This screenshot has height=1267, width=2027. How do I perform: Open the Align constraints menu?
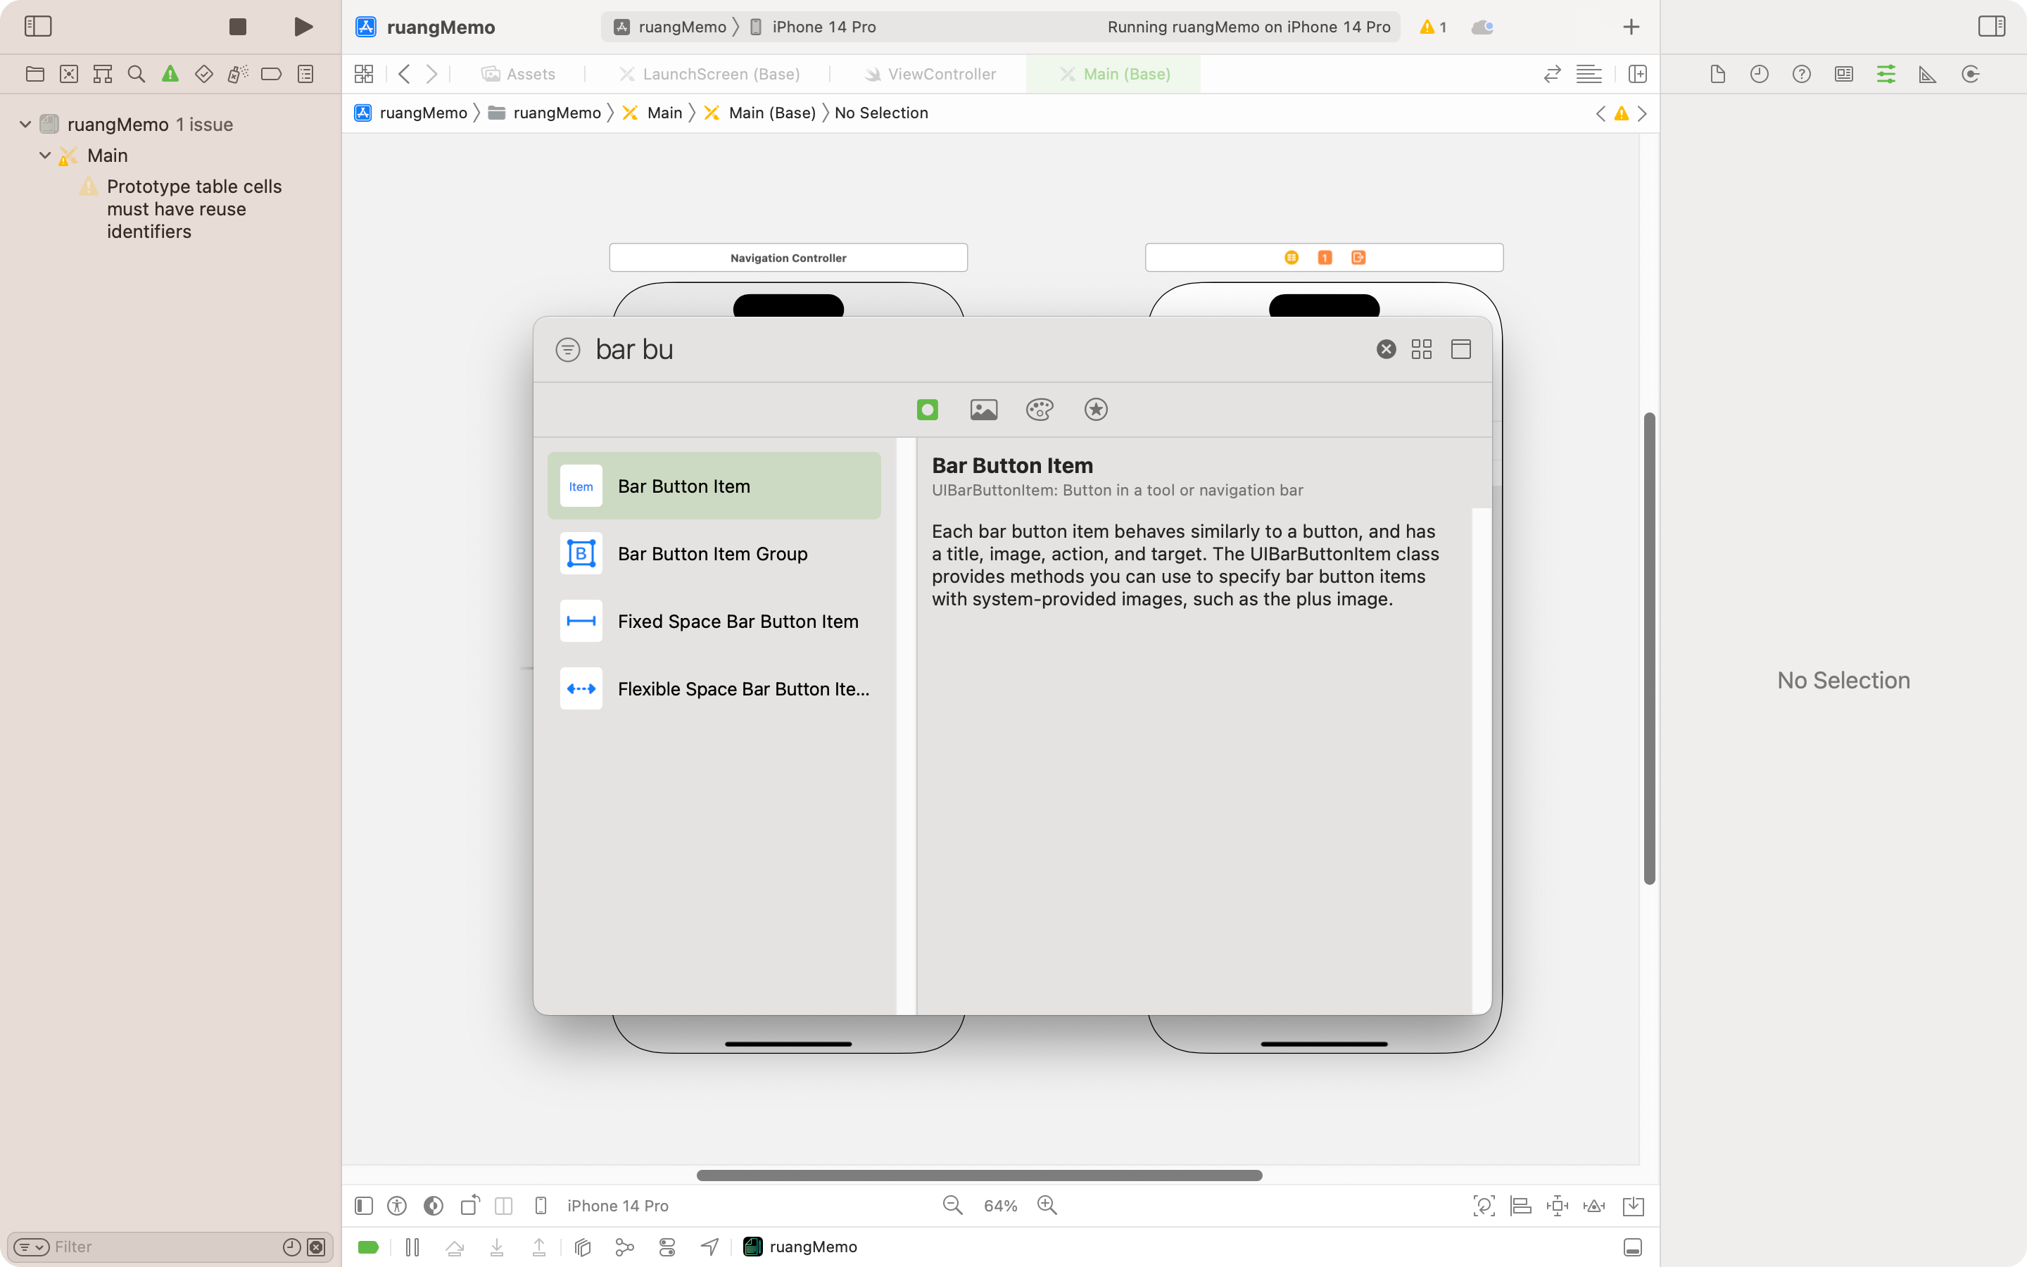click(1520, 1206)
